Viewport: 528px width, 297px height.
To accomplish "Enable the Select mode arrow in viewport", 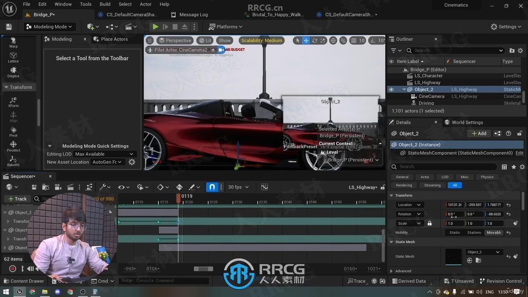I will coord(297,40).
